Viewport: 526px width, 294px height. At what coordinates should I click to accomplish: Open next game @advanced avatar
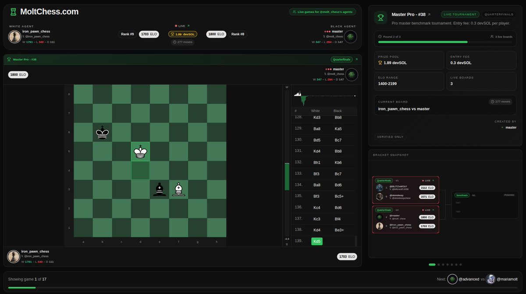pos(452,279)
